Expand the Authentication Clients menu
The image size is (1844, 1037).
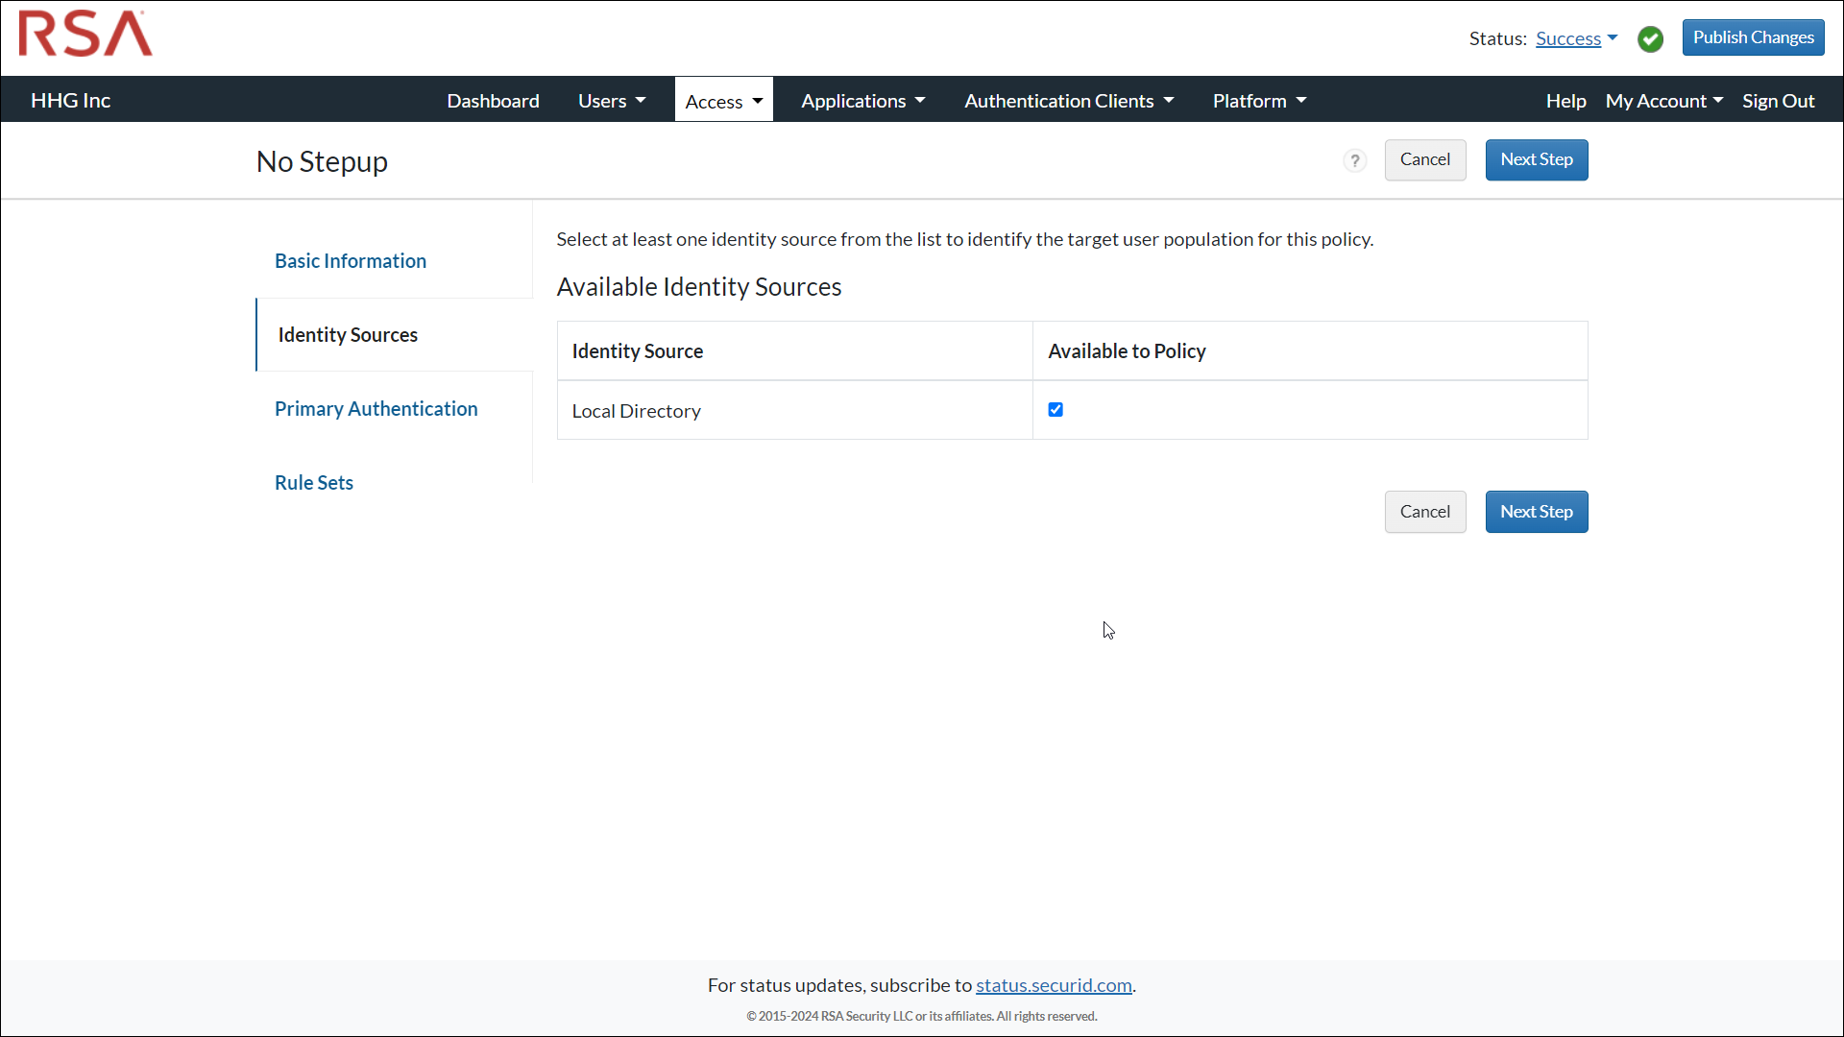[1068, 100]
